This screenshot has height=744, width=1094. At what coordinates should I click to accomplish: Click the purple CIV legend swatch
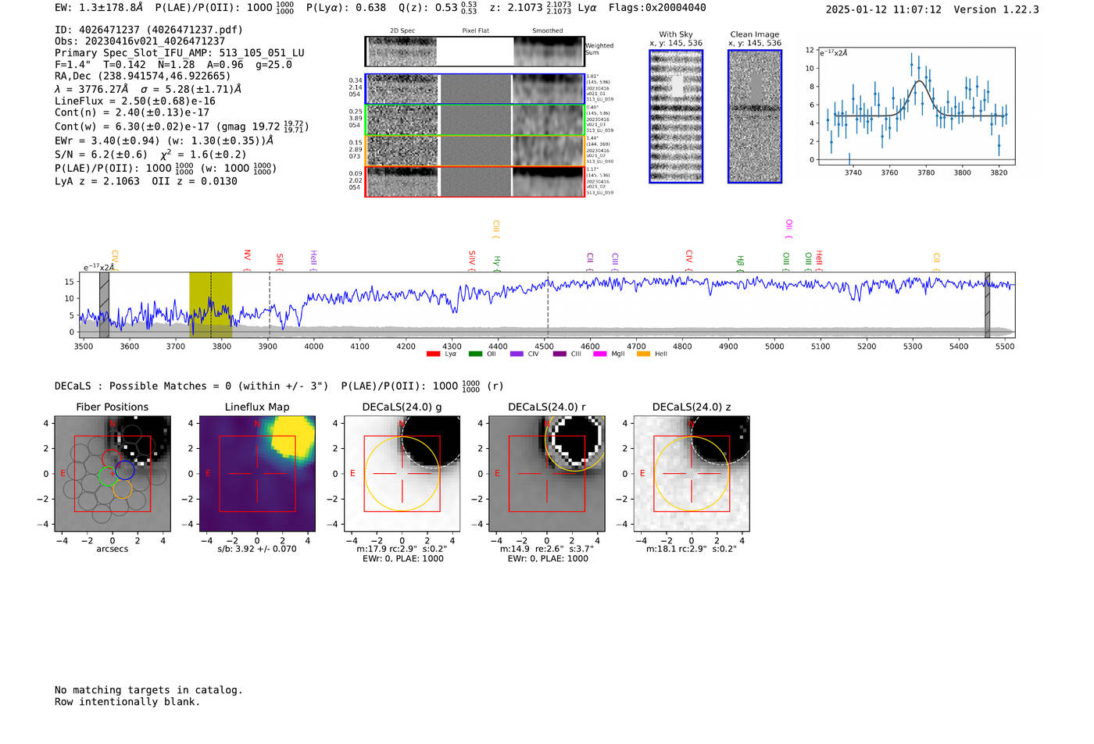point(517,354)
